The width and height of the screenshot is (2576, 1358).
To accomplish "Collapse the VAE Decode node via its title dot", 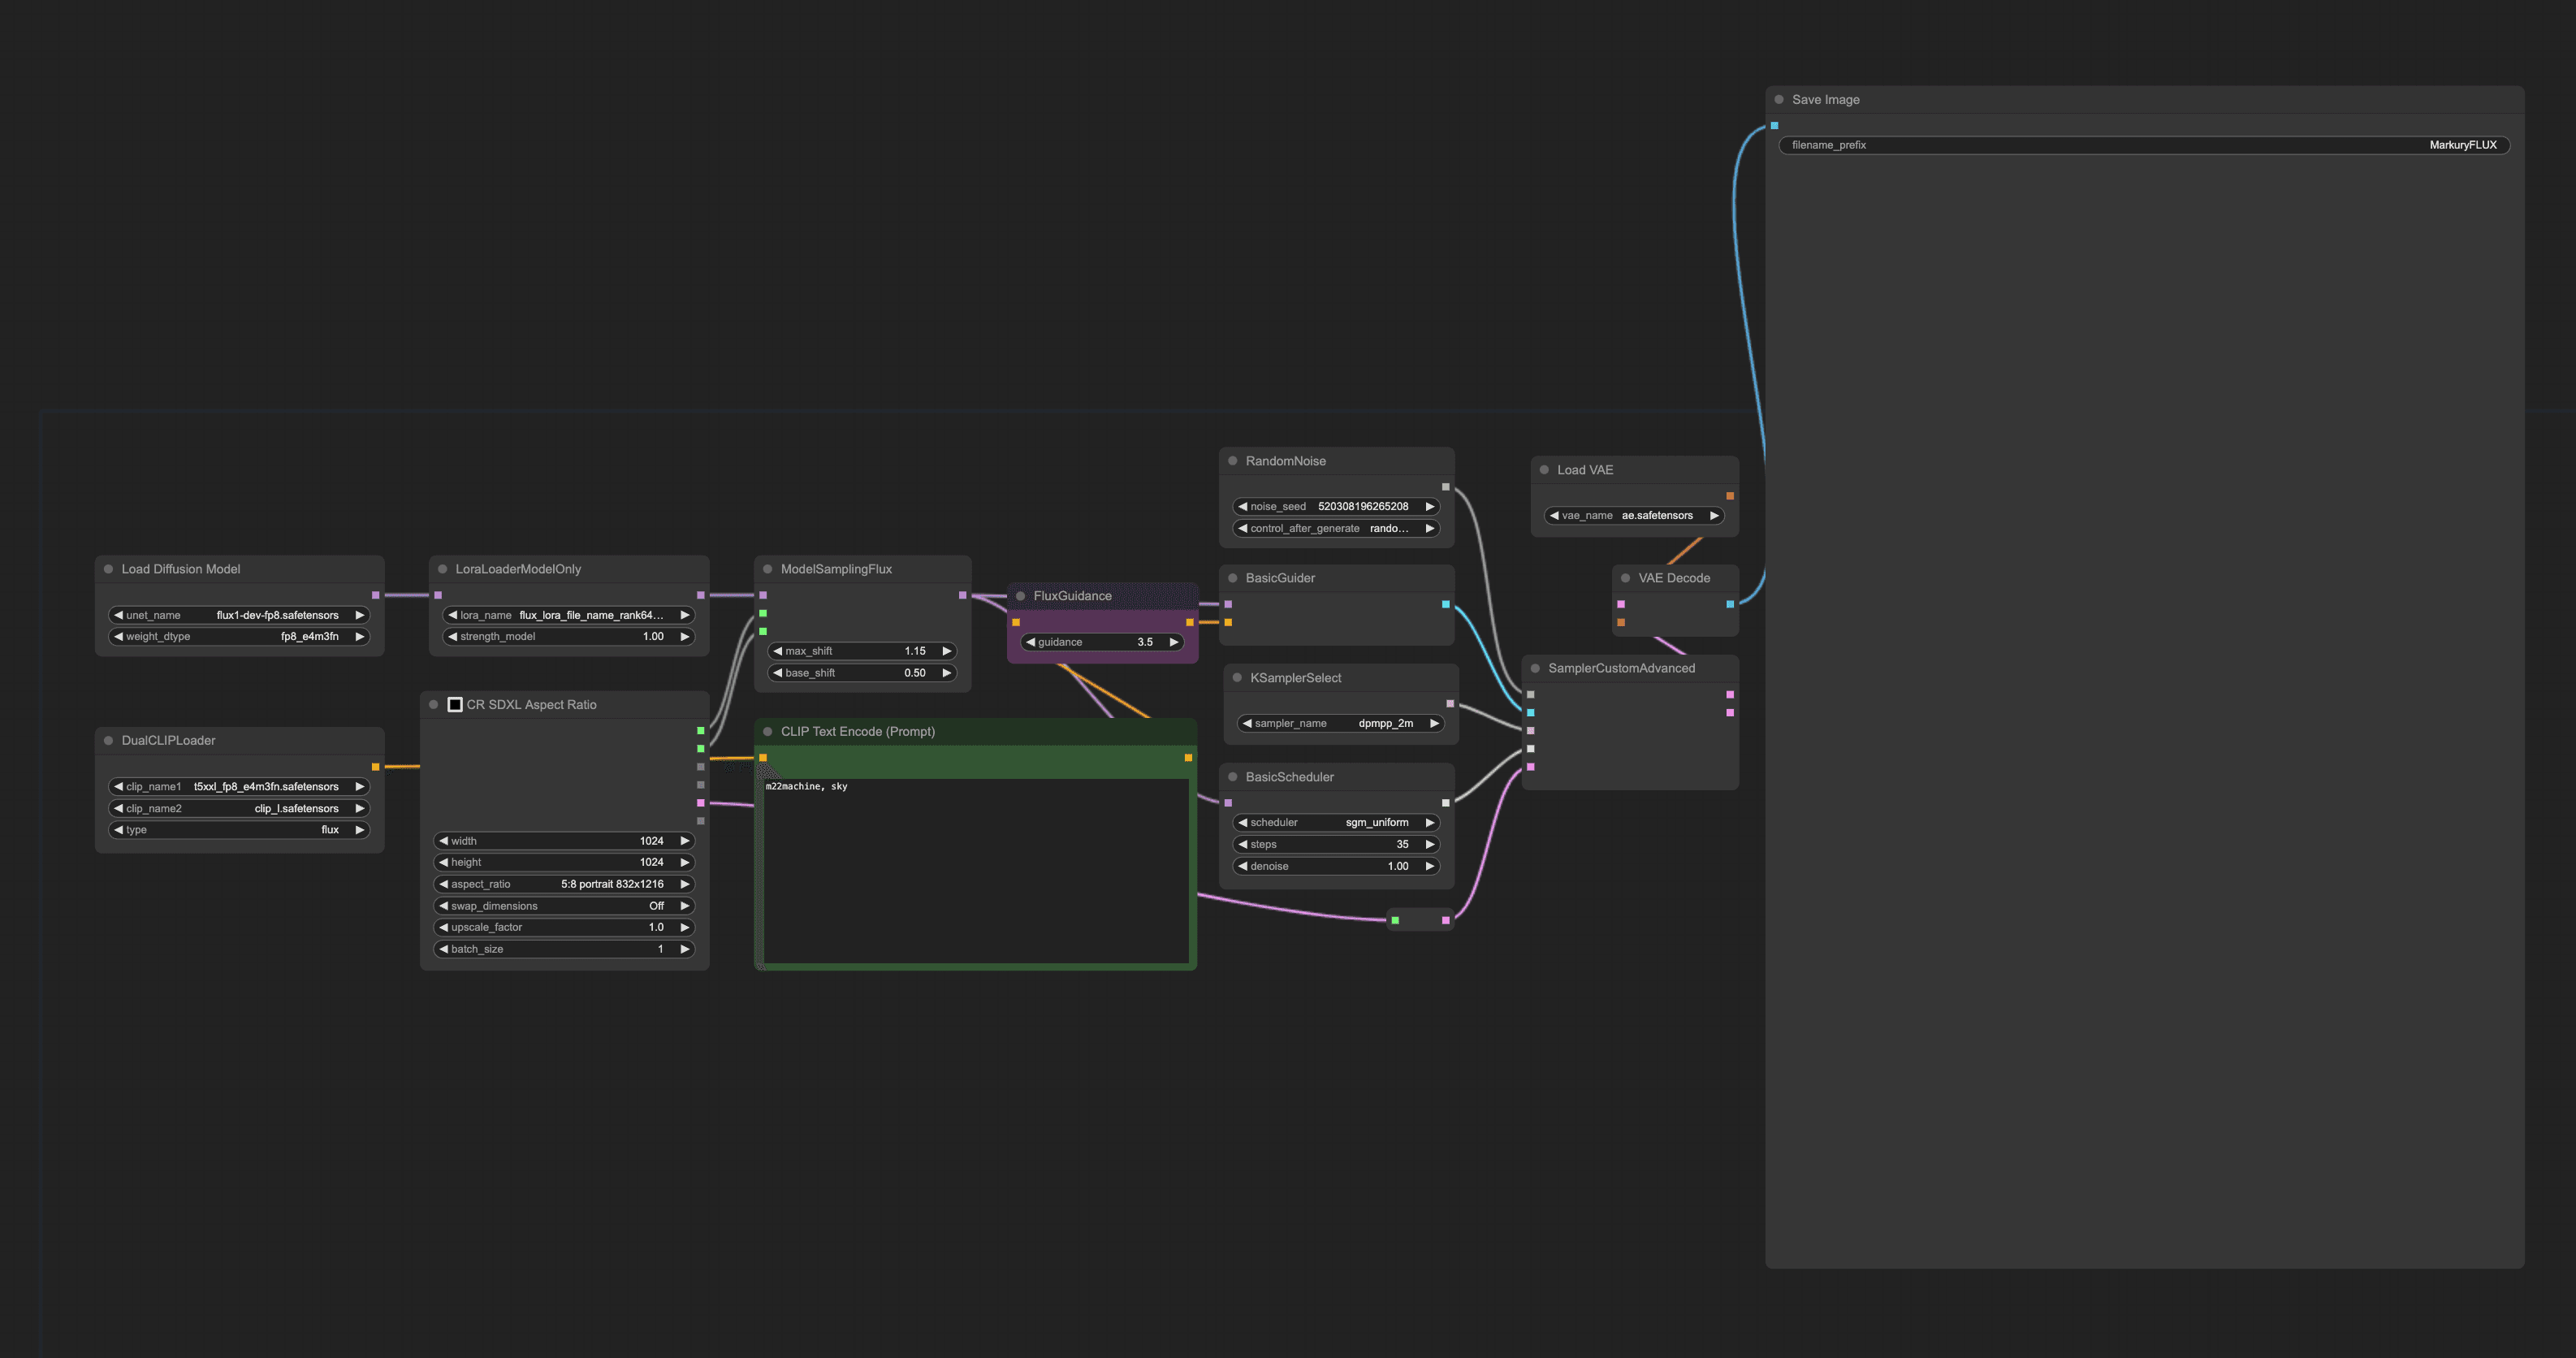I will click(1625, 578).
